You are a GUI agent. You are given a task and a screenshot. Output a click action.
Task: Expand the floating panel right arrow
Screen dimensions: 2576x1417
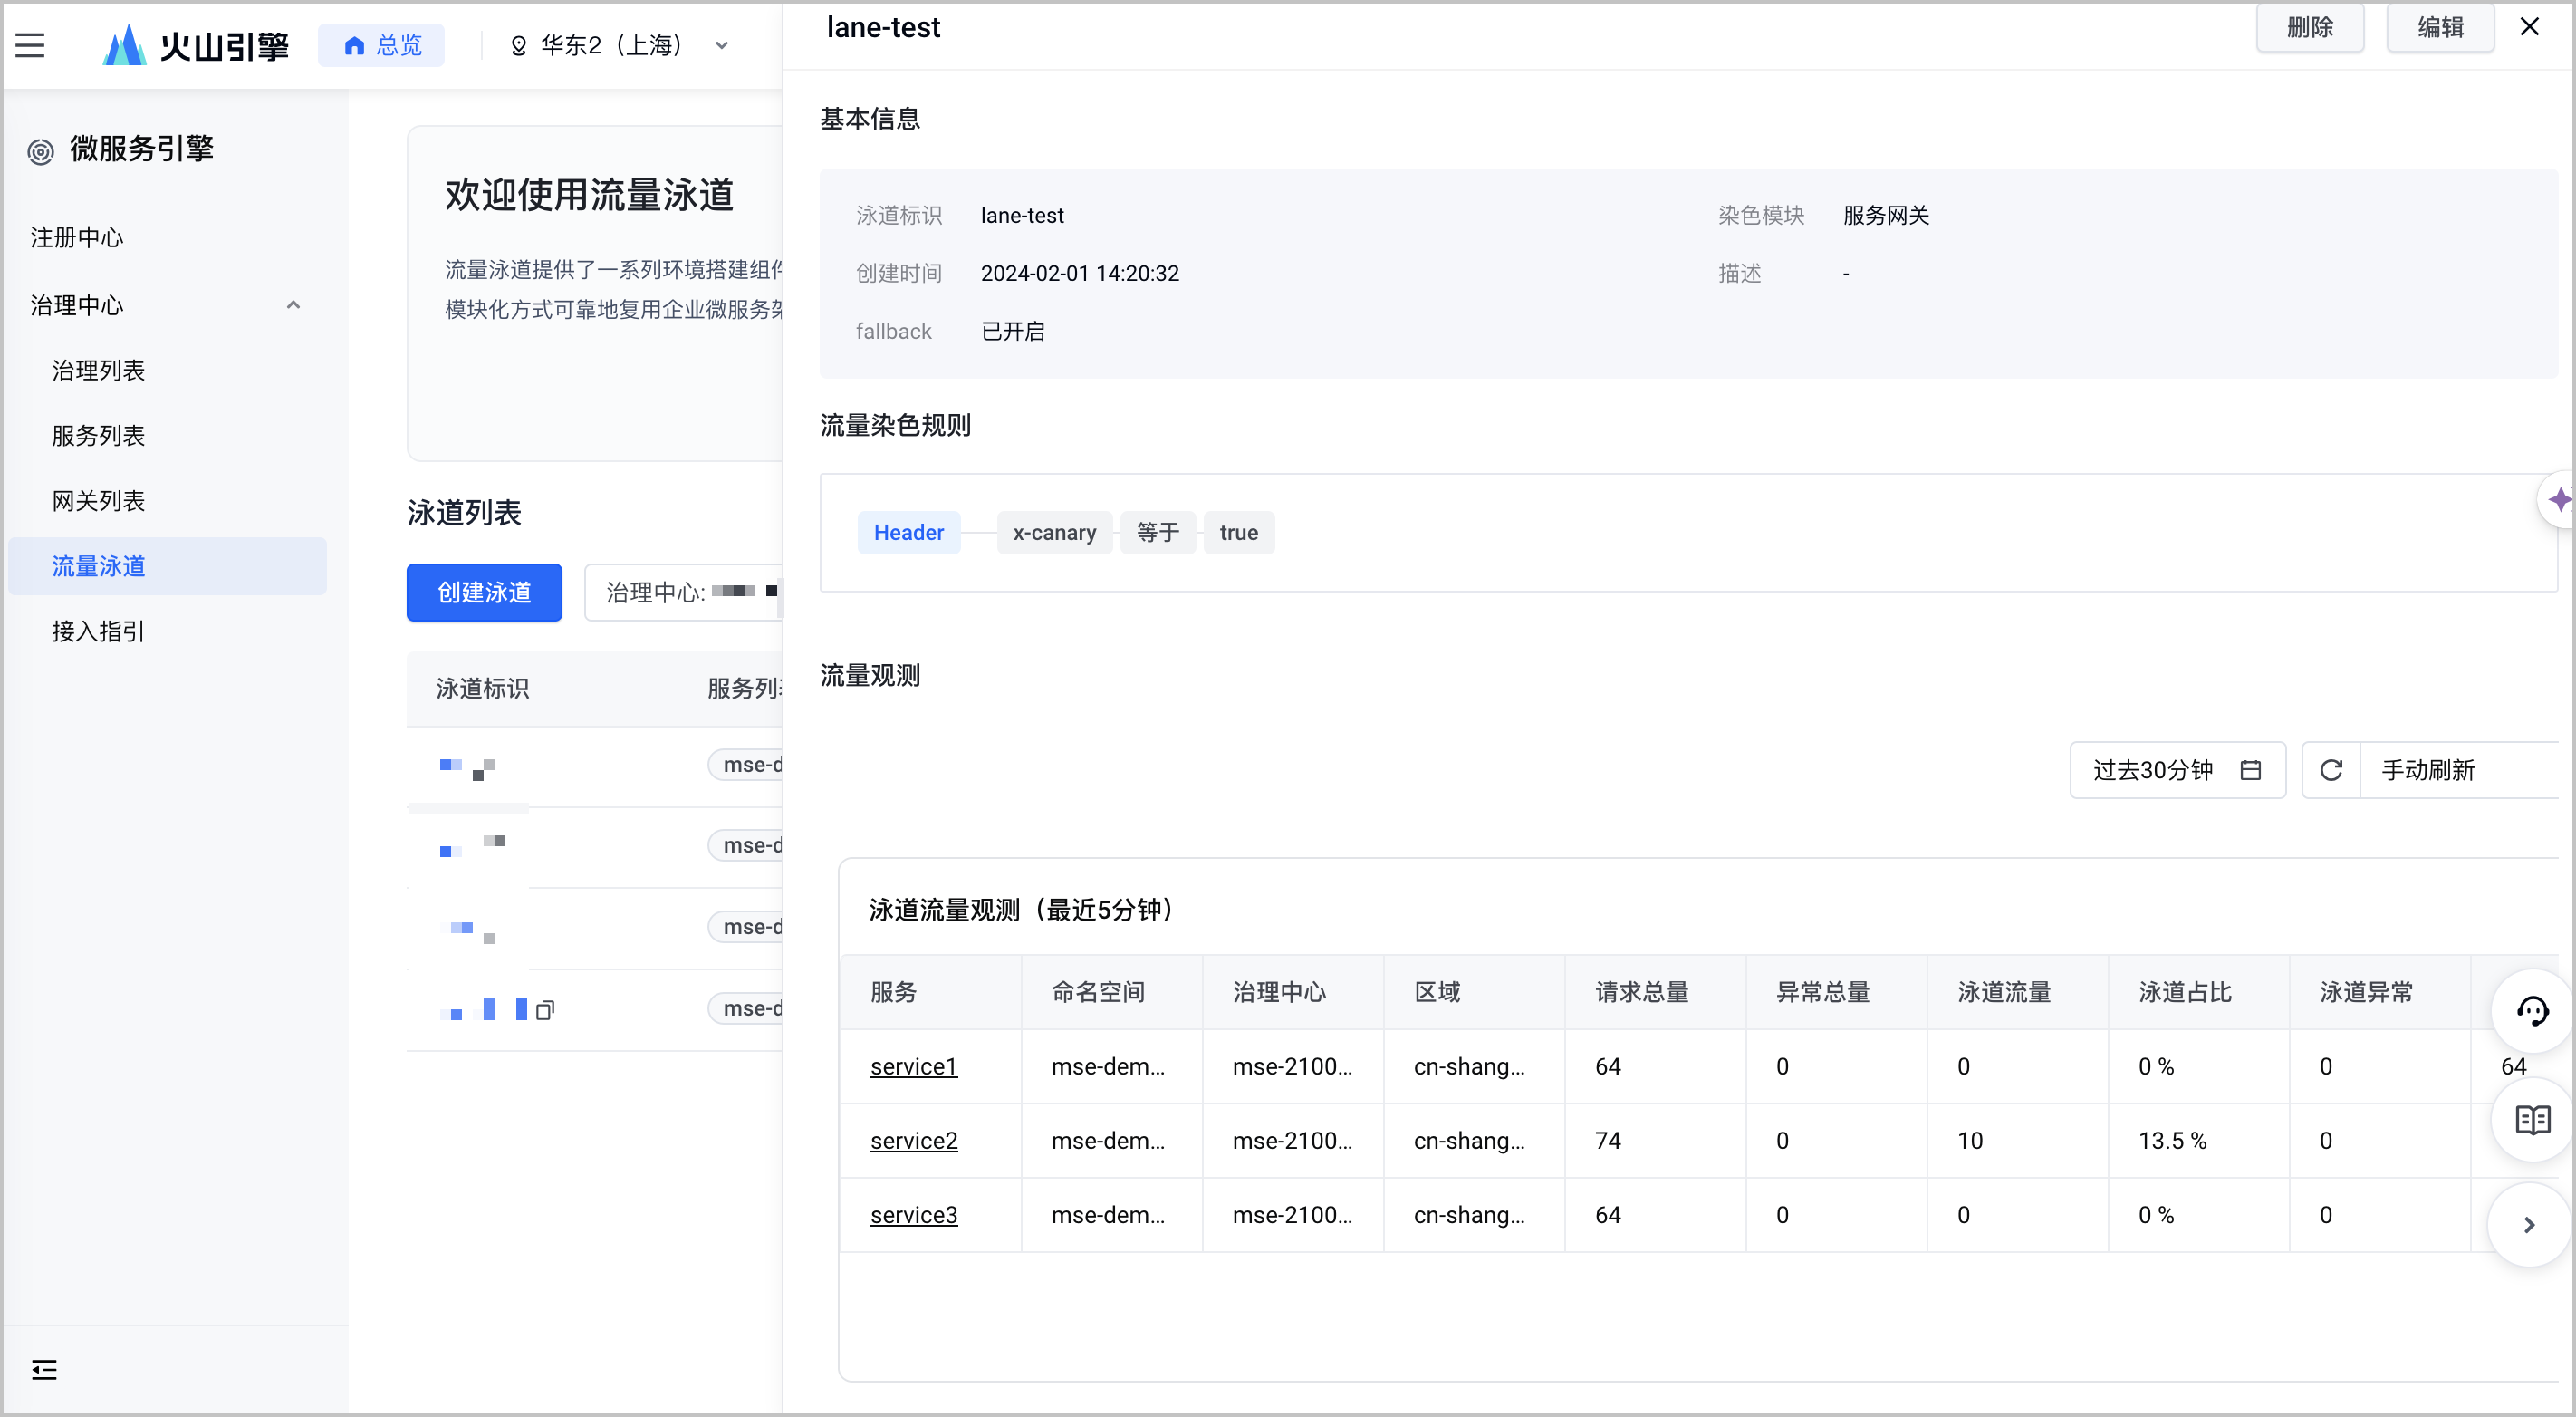pyautogui.click(x=2528, y=1225)
